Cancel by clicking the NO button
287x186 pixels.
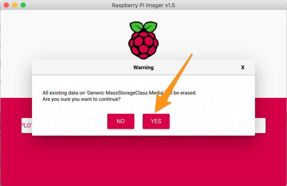(121, 121)
